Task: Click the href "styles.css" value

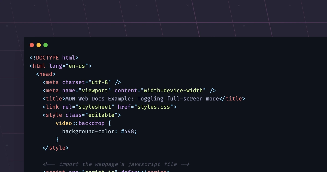Action: (x=154, y=107)
